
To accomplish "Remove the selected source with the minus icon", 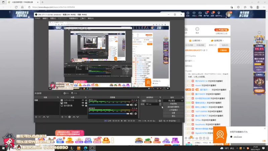I will click(66, 117).
